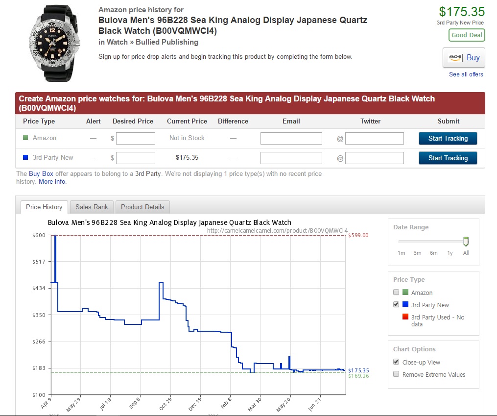
Task: Click the blue 3rd Party New legend square
Action: pos(26,158)
